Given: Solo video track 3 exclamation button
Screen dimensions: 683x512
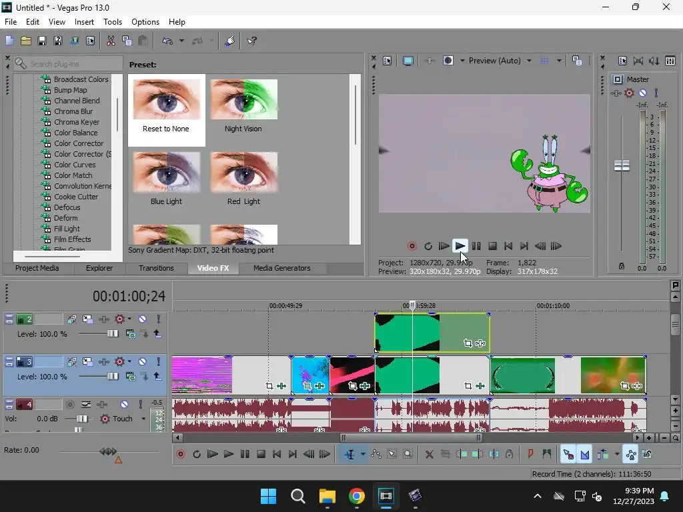Looking at the screenshot, I should [x=159, y=362].
